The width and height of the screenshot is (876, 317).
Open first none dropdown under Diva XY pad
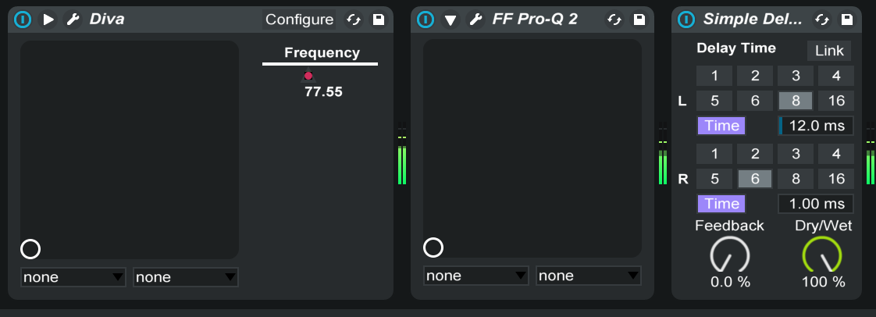(x=73, y=277)
